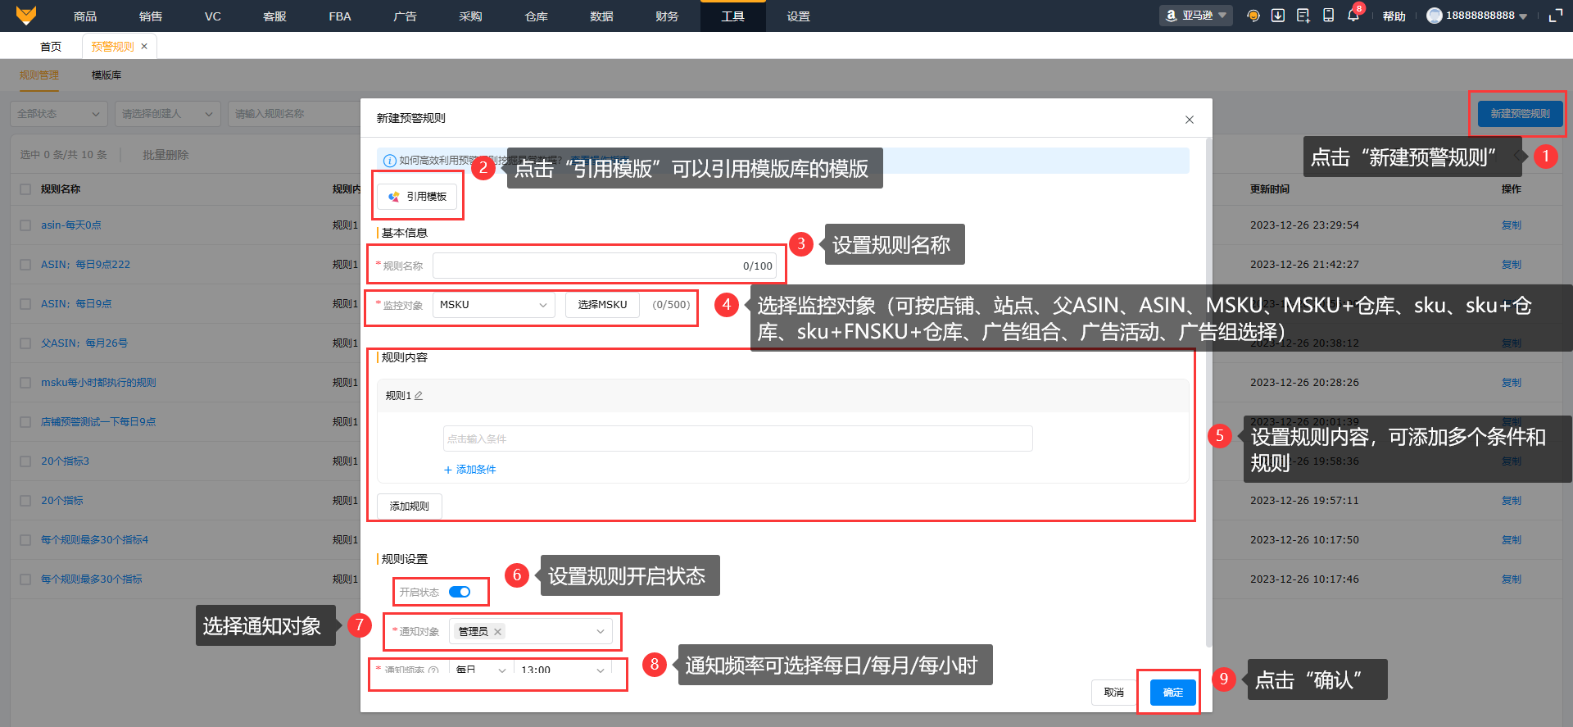Open the 全部状态 filter dropdown
Screen dimensions: 1573x727
[x=59, y=114]
